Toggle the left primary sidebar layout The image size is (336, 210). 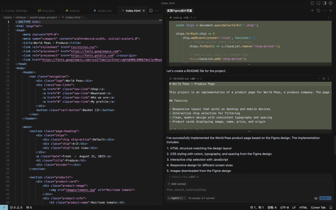click(312, 3)
